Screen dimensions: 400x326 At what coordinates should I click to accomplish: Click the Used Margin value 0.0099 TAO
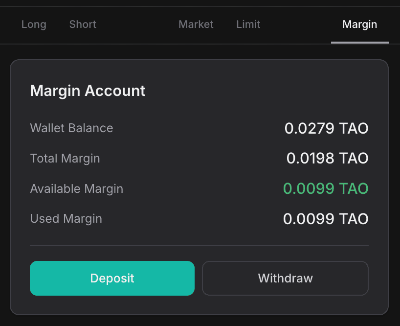(326, 219)
